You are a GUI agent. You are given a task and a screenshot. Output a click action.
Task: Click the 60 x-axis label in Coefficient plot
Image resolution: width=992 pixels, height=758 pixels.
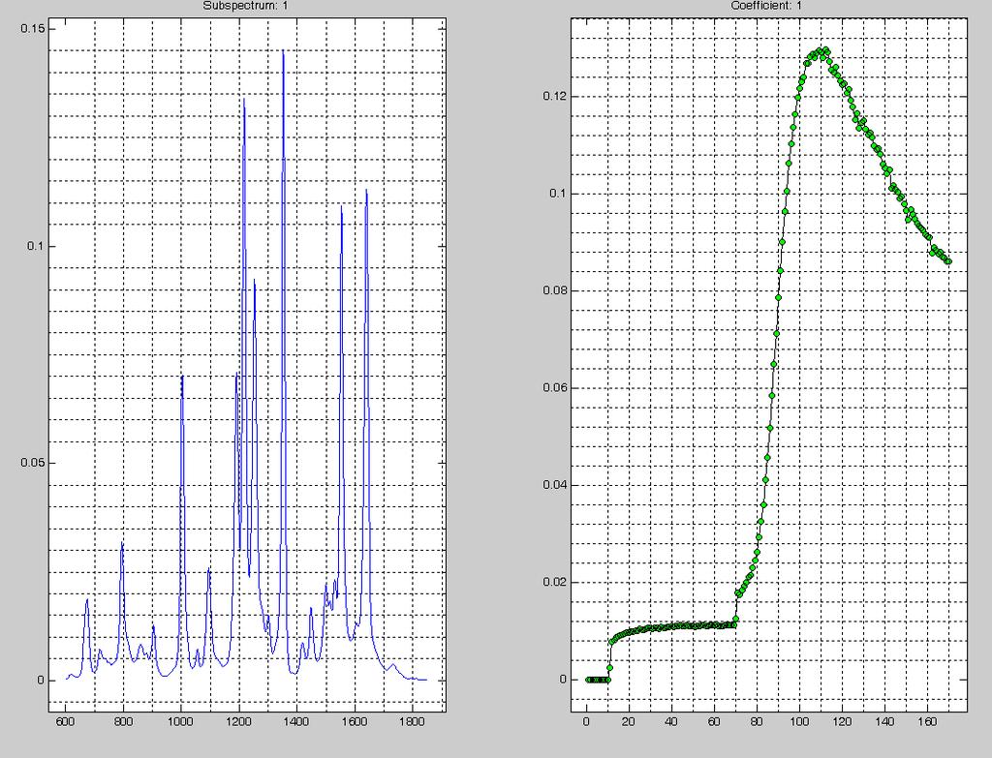point(714,721)
